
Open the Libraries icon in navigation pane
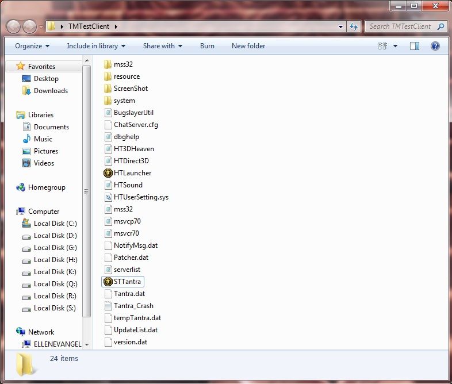click(x=21, y=115)
